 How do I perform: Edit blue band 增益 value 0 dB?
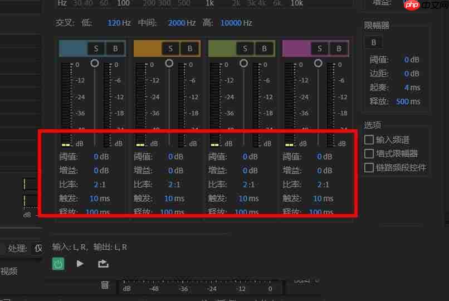click(101, 171)
